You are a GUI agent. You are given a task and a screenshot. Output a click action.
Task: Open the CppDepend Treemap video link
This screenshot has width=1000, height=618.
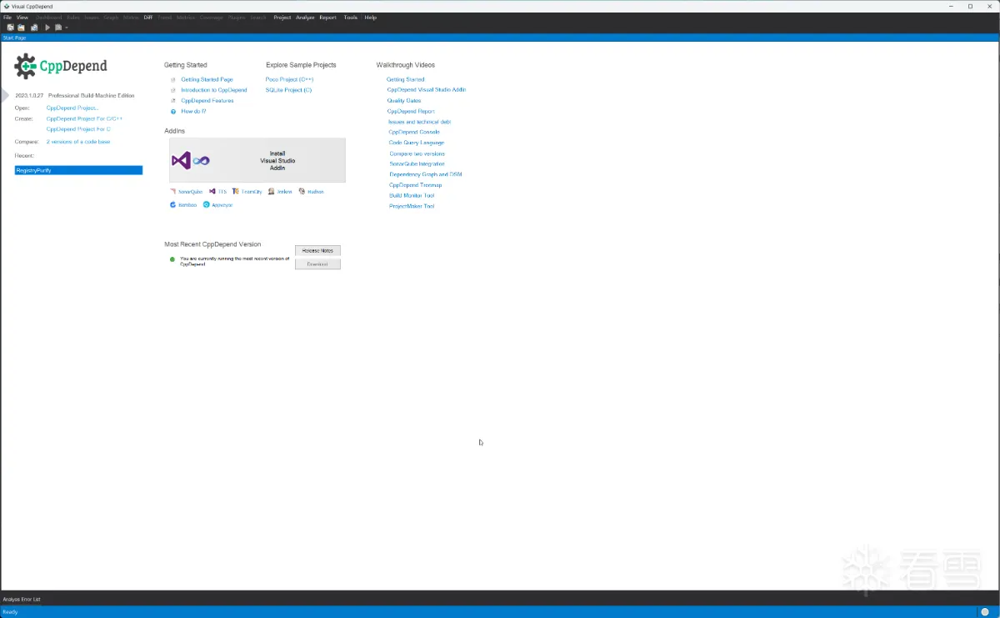point(416,185)
